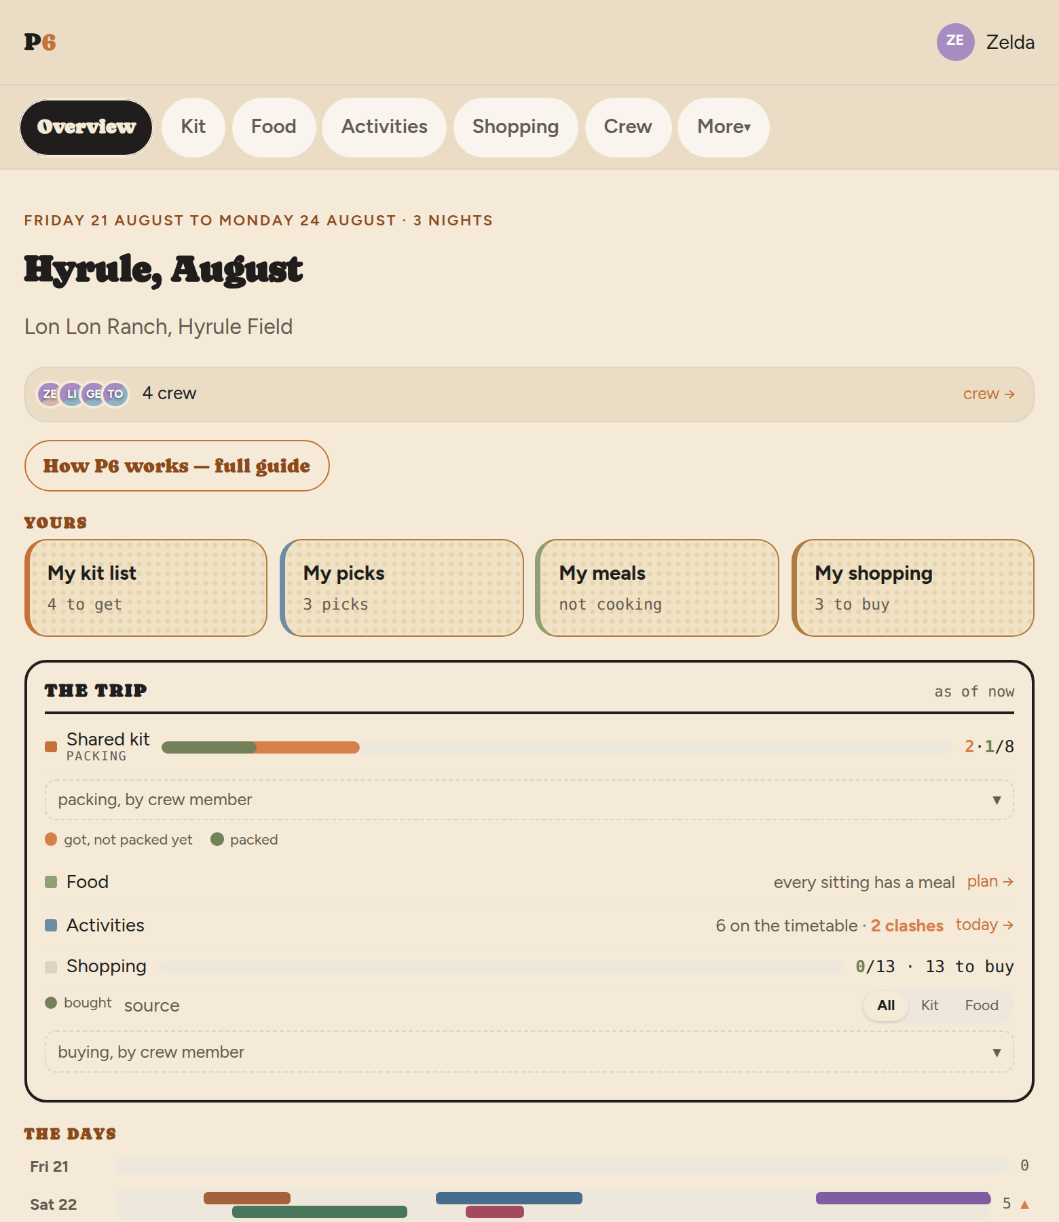
Task: Expand buying, by crew member
Action: pyautogui.click(x=529, y=1052)
